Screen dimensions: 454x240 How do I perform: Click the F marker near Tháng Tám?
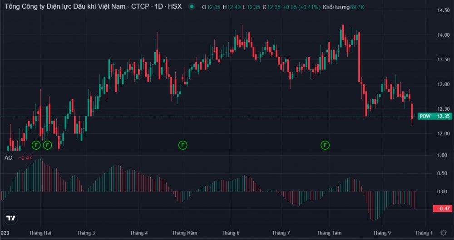click(325, 145)
